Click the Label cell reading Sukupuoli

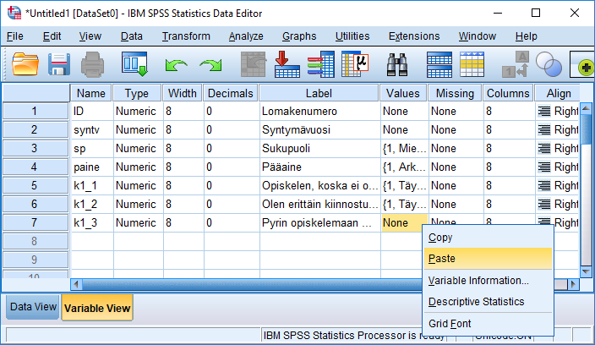click(319, 148)
